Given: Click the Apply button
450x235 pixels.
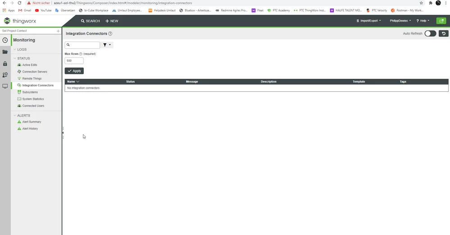Looking at the screenshot, I should click(74, 71).
